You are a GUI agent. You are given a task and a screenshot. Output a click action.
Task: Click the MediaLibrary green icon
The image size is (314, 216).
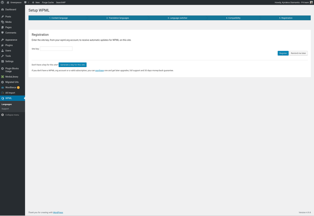(2, 77)
